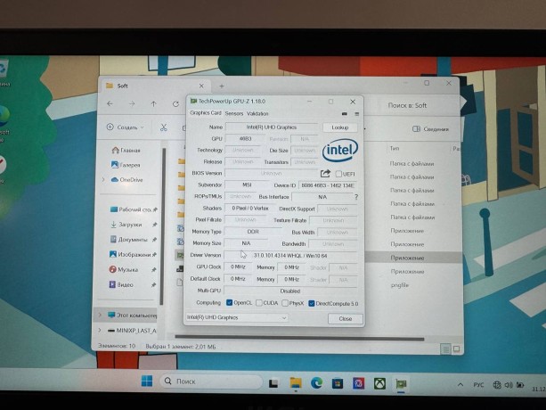The image size is (546, 410).
Task: Click the РУС language indicator
Action: [x=478, y=384]
